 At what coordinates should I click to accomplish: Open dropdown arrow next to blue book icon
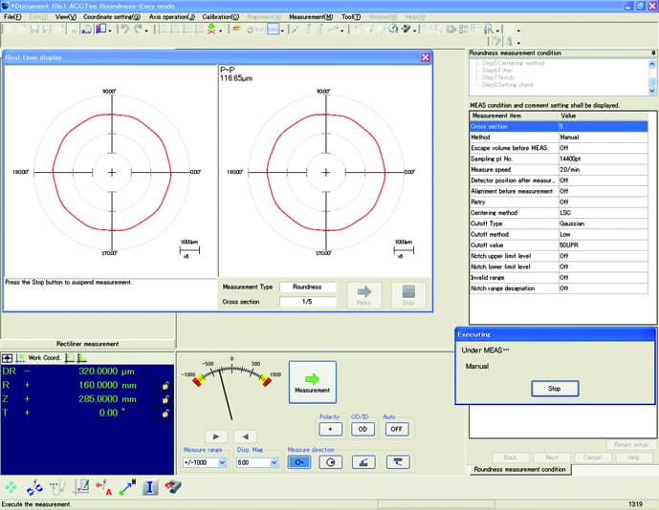click(x=110, y=31)
